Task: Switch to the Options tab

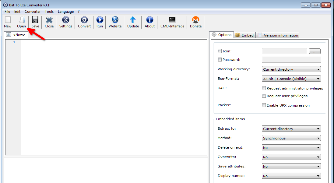Action: [222, 35]
